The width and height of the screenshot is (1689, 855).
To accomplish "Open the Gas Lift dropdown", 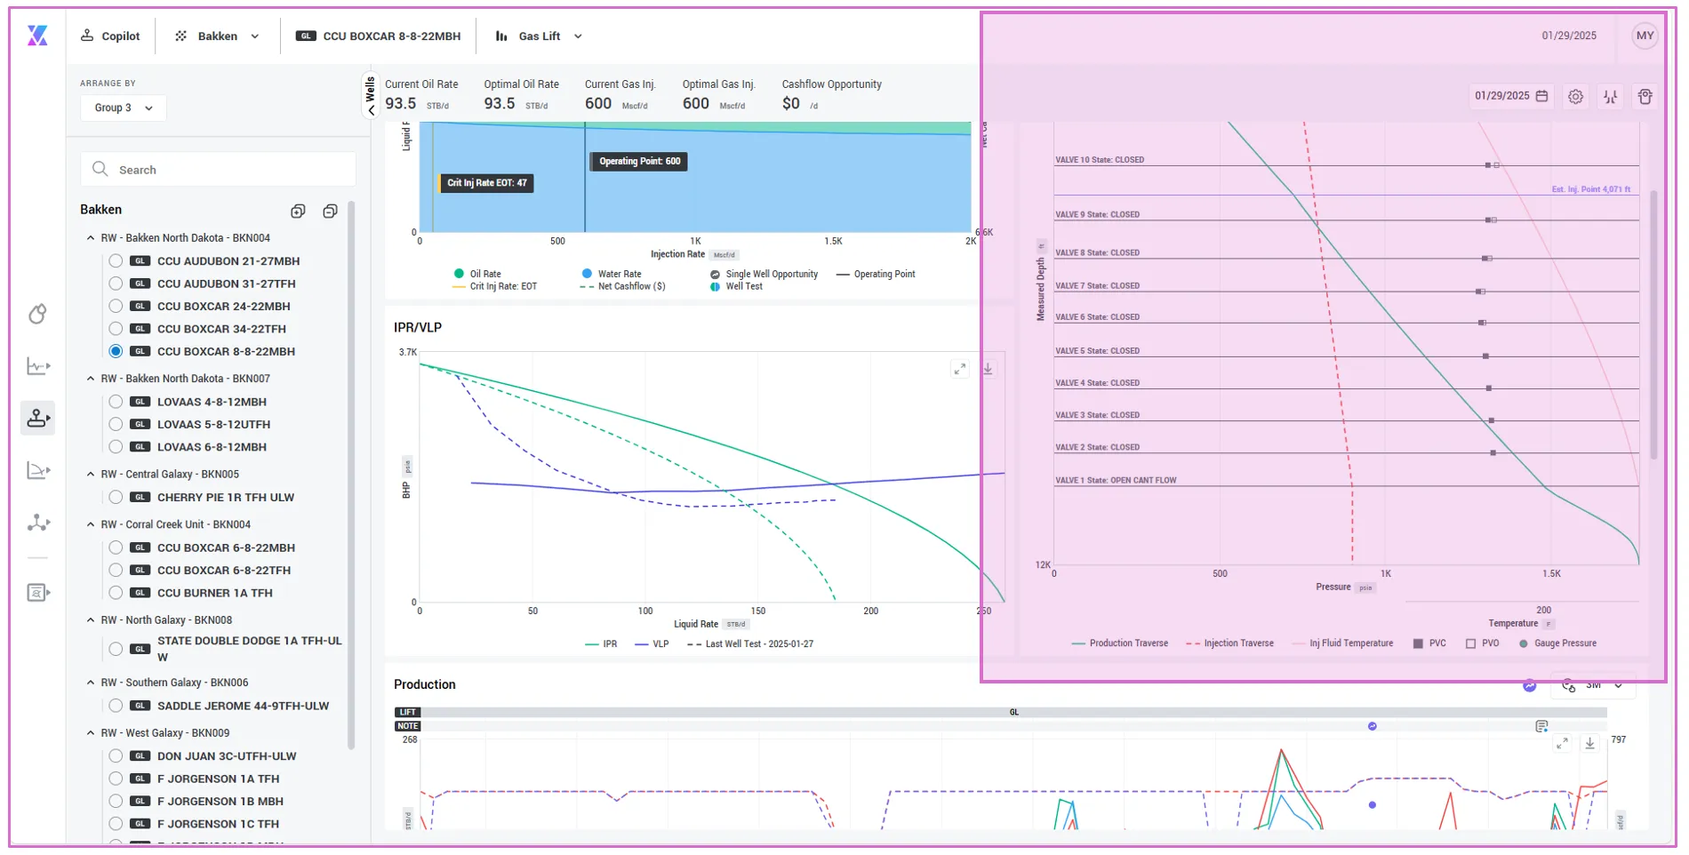I will (x=539, y=36).
